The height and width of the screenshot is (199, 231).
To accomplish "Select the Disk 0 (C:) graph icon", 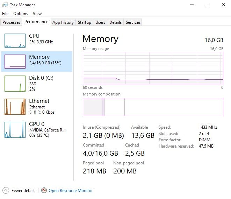I will pos(15,84).
